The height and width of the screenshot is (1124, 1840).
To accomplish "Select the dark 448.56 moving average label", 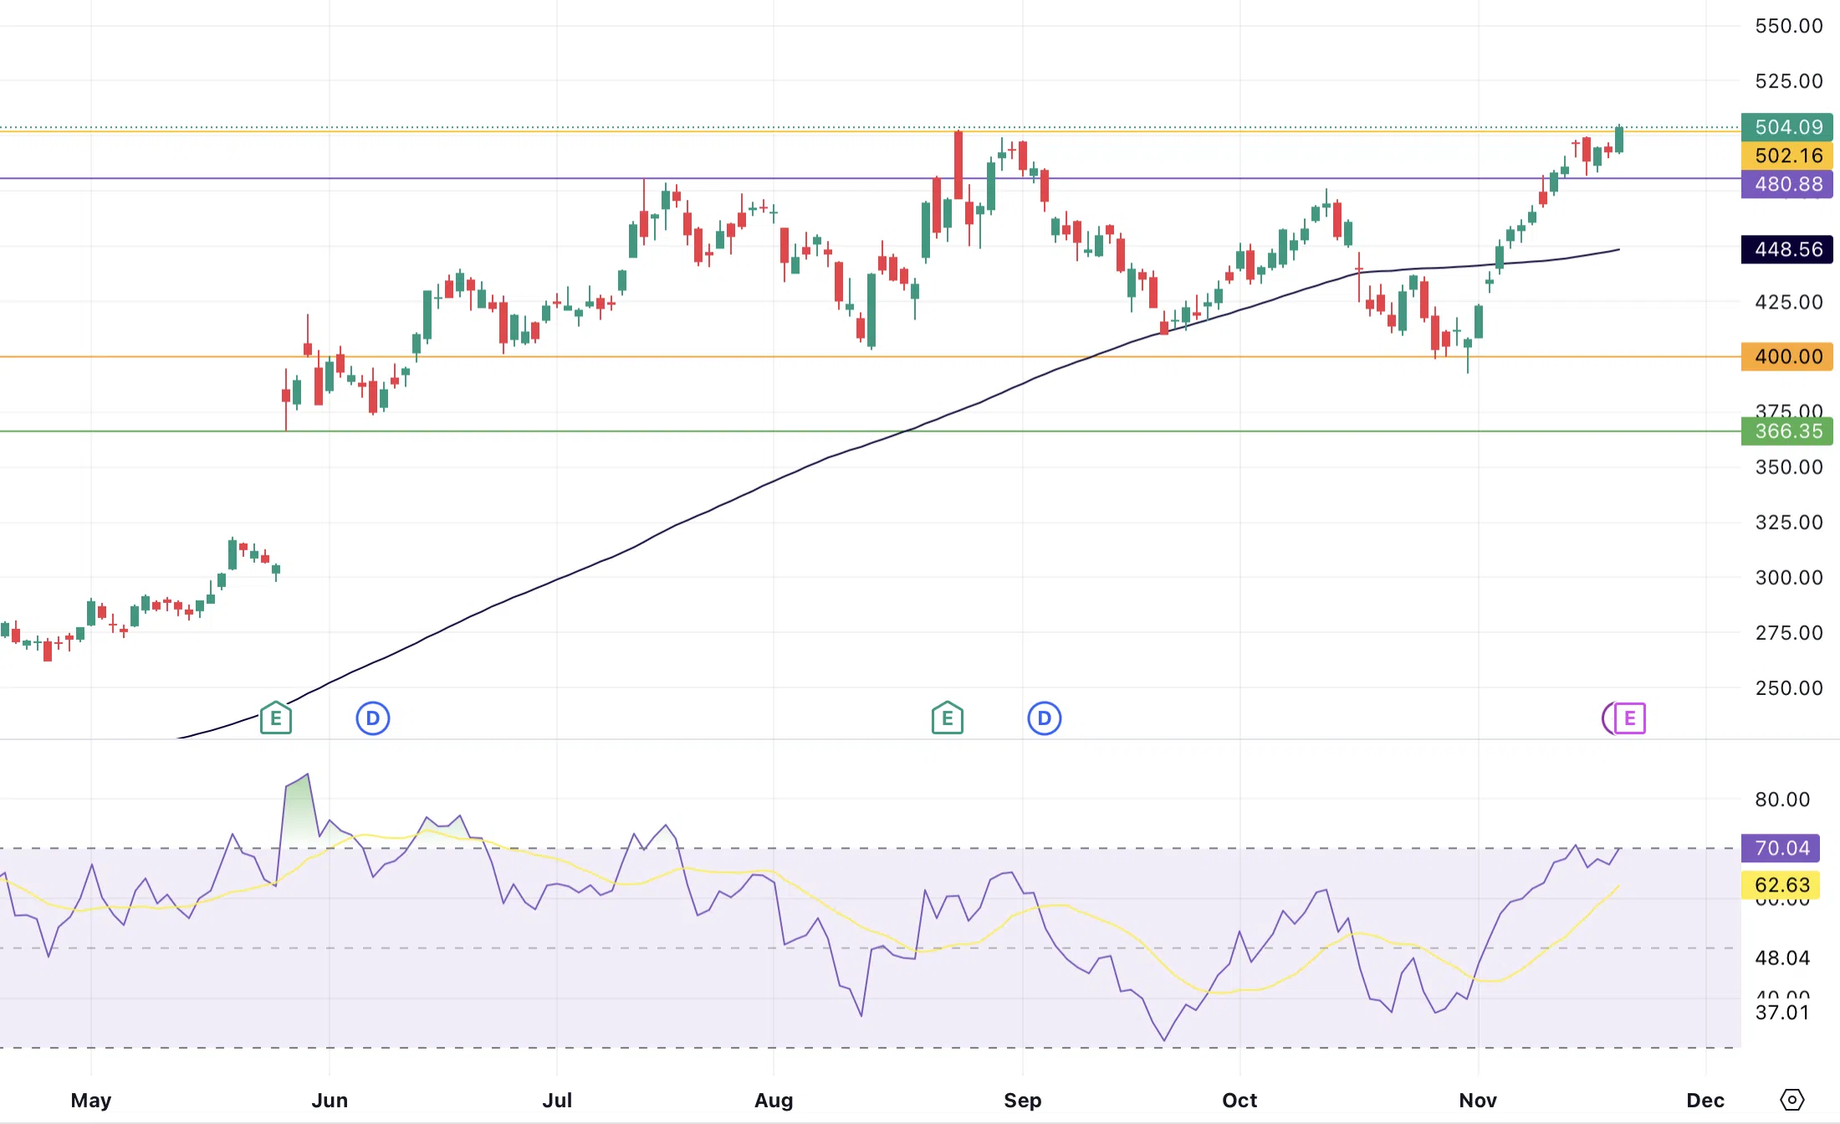I will click(1787, 249).
